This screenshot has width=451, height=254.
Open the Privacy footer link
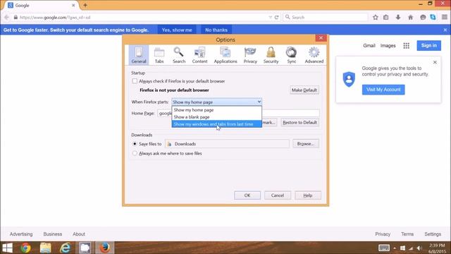click(x=383, y=234)
